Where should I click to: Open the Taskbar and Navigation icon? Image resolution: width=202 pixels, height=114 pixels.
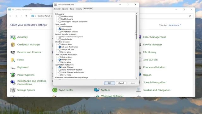139,90
